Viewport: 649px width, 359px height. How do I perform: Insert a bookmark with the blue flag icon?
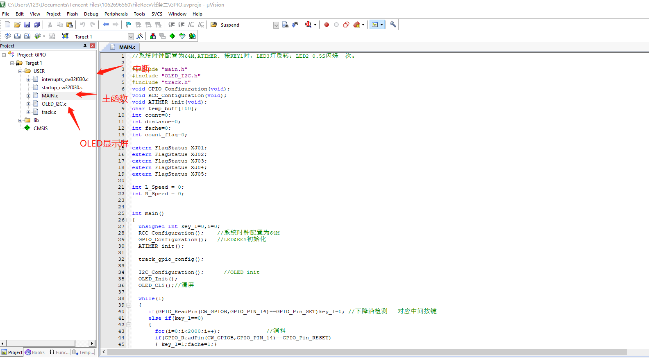coord(128,25)
